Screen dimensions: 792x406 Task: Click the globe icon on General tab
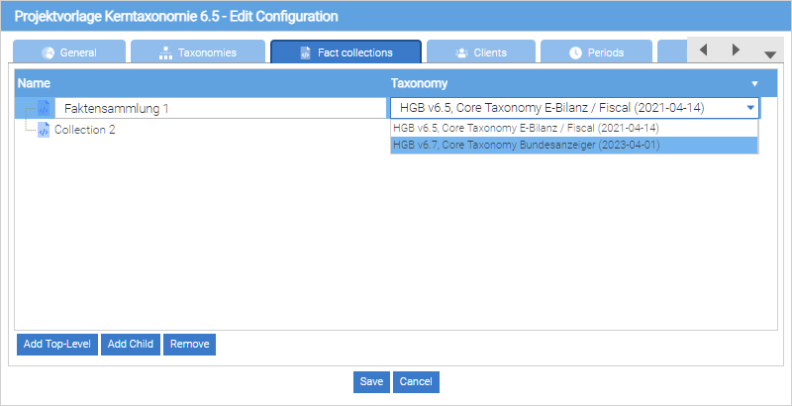click(x=47, y=52)
